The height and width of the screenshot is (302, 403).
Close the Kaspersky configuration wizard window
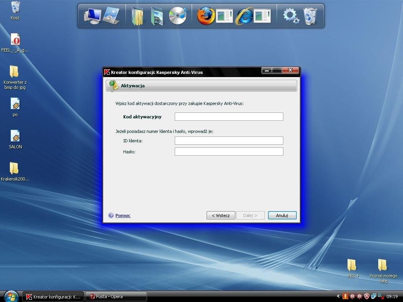[290, 70]
